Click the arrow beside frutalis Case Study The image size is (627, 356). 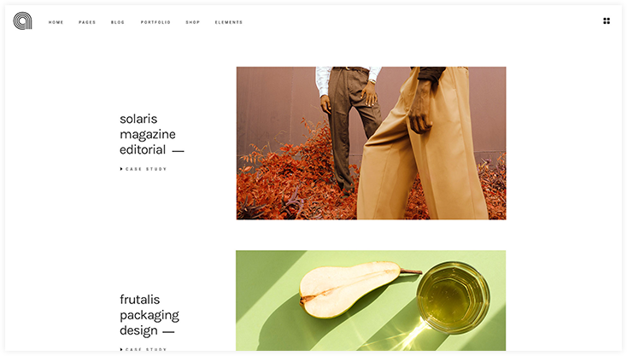click(x=121, y=350)
